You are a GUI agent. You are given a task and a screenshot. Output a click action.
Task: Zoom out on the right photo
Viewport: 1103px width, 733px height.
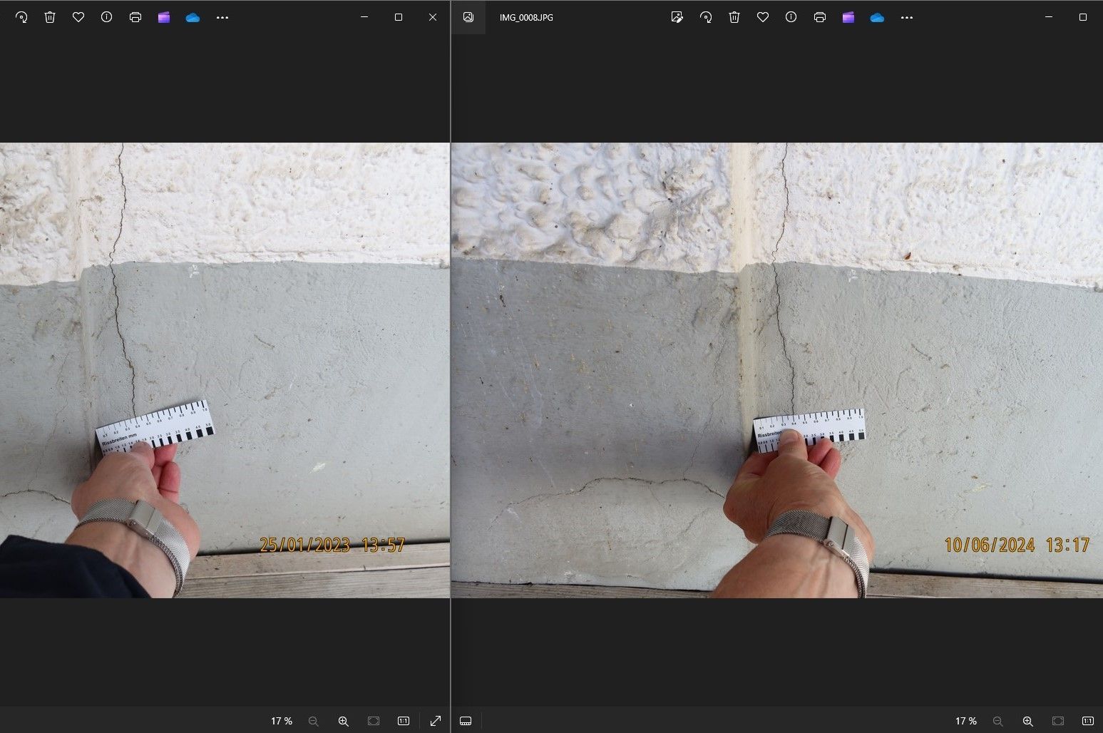tap(997, 721)
